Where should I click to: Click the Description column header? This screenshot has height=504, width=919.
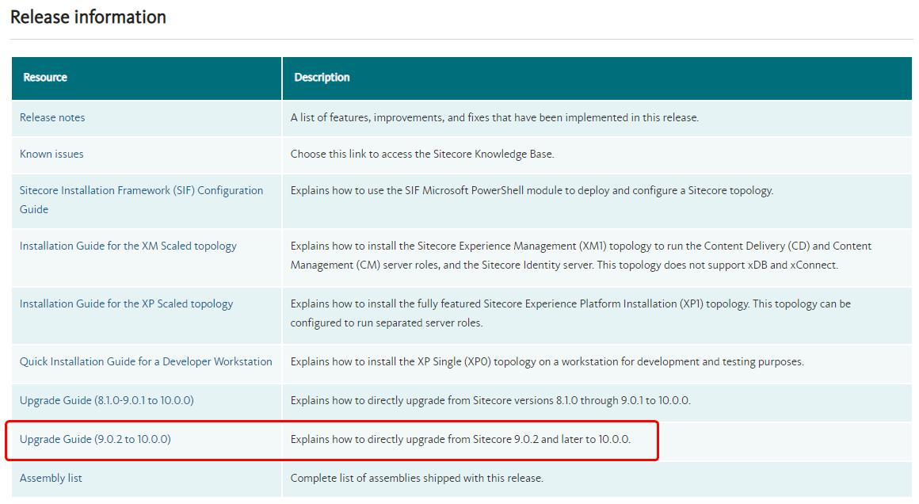[x=322, y=78]
